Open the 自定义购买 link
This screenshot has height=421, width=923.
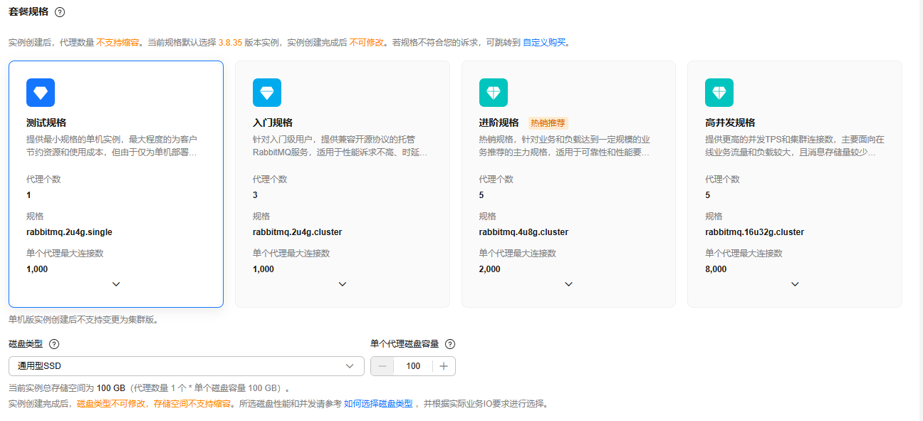click(544, 43)
